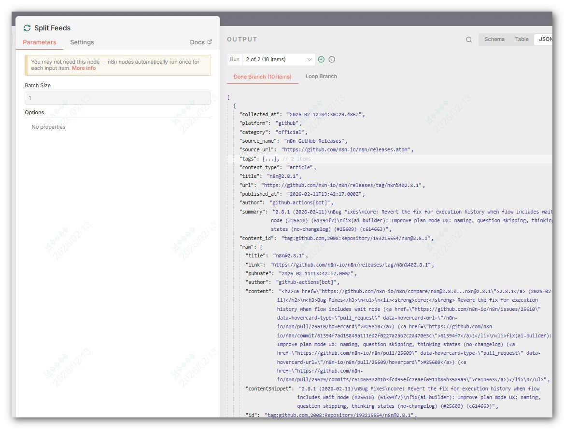Click the "content_id" value
Screen dimensions: 564x429
click(356, 239)
